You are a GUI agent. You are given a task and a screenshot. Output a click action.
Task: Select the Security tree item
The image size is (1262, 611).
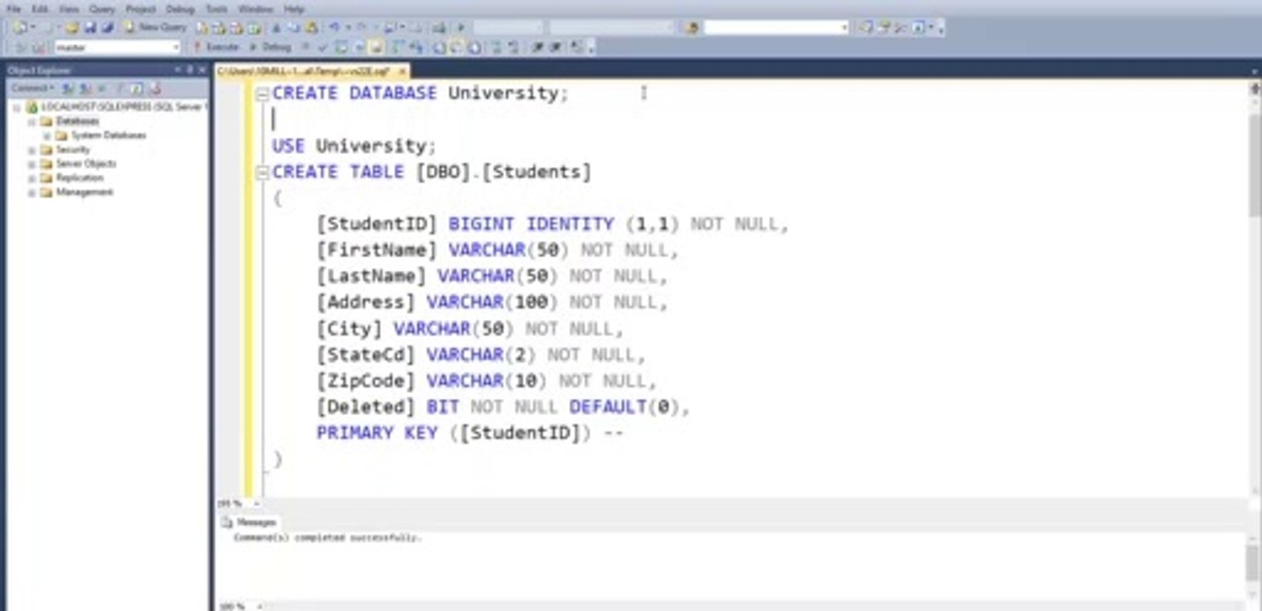(x=73, y=149)
